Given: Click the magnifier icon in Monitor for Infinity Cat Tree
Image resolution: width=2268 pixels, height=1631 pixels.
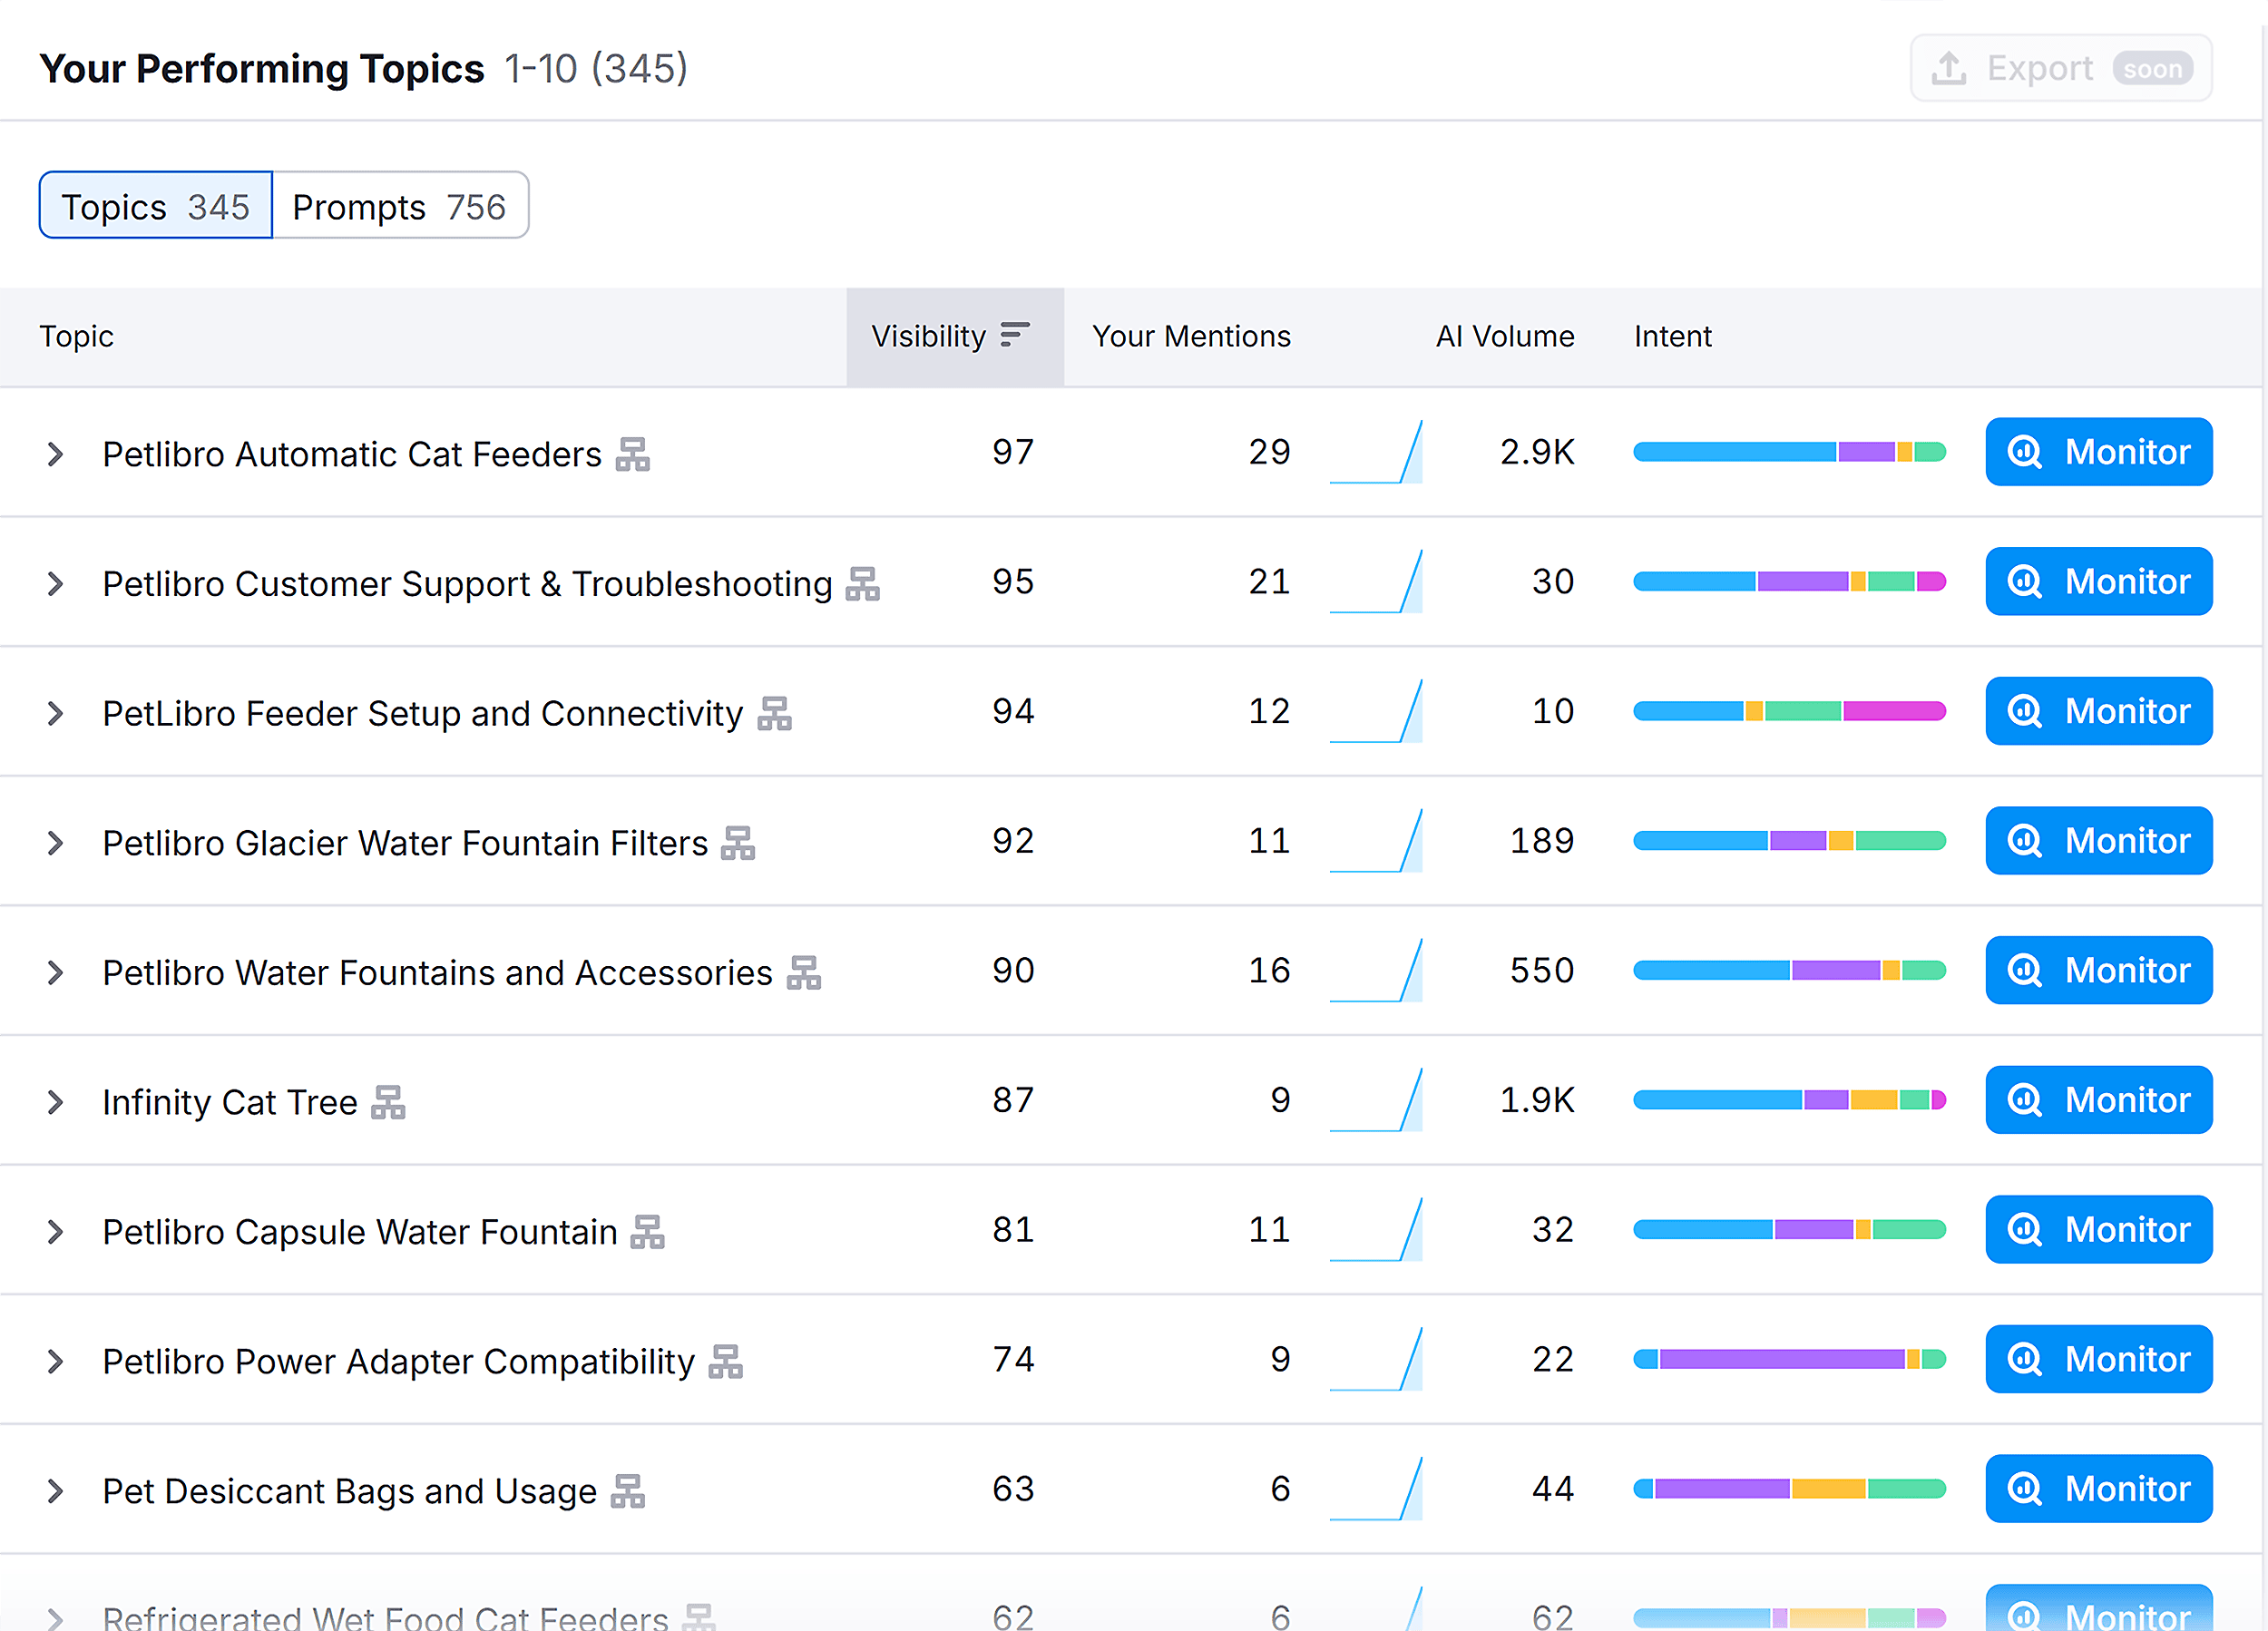Looking at the screenshot, I should coord(2024,1100).
